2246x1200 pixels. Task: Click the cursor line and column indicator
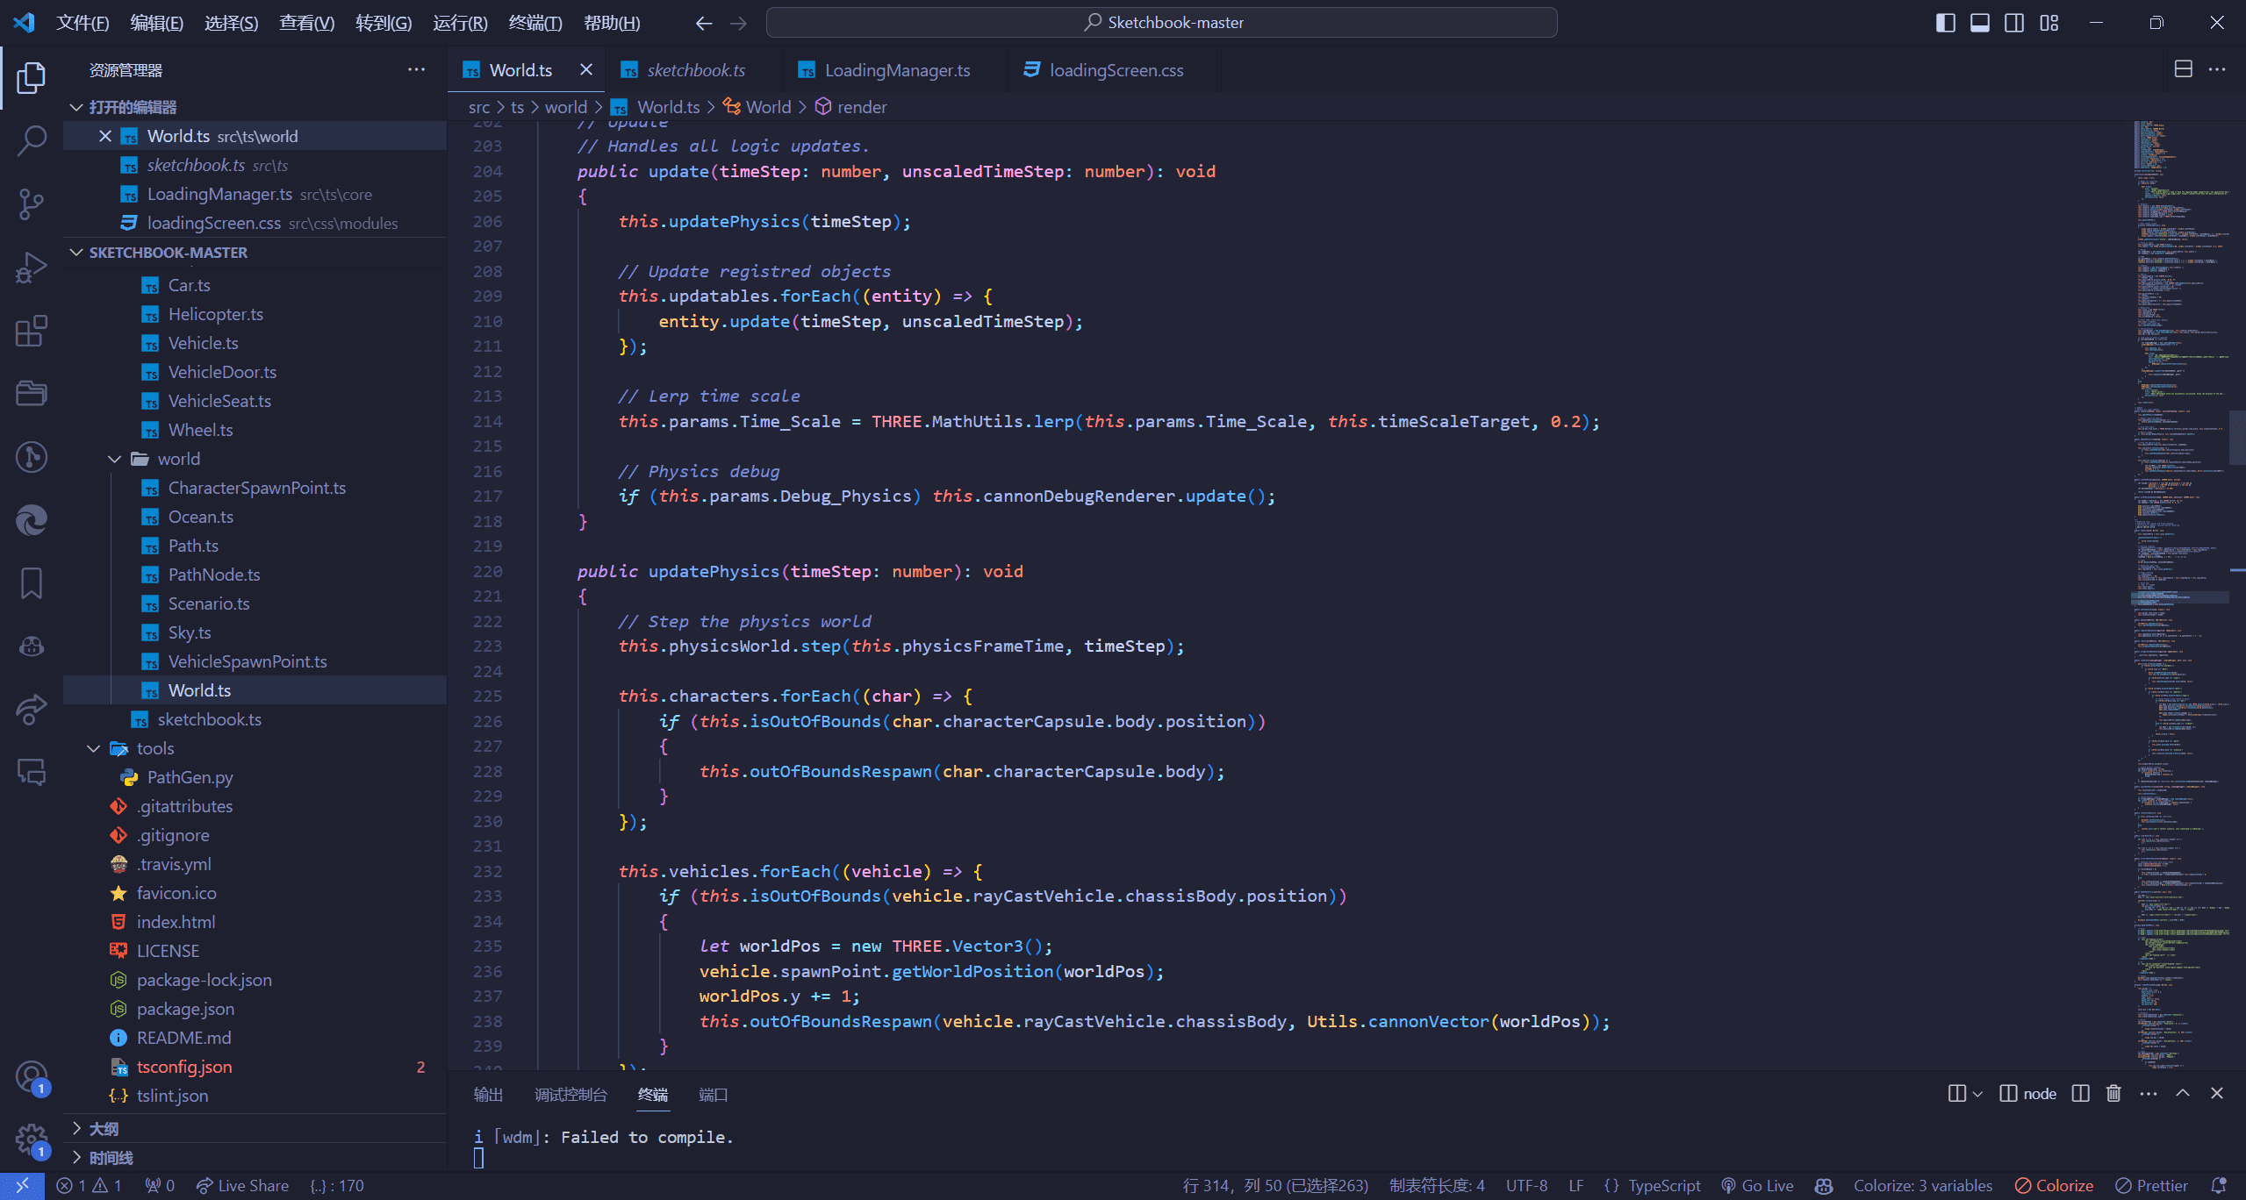point(1275,1186)
